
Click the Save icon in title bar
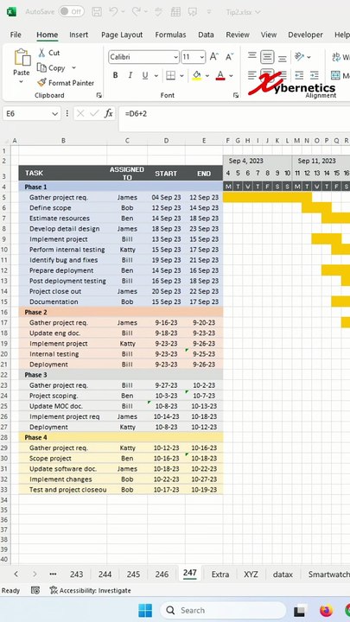[97, 12]
